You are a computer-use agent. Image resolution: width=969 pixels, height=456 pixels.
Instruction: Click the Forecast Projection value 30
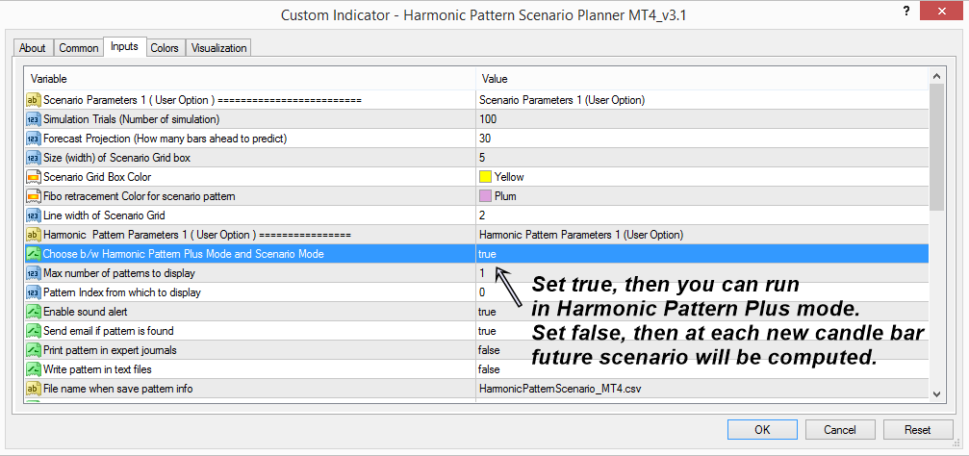[x=485, y=139]
